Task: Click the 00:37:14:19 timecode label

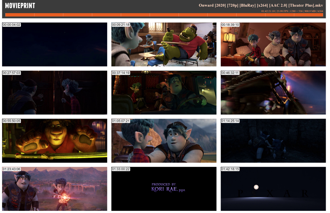Action: [x=121, y=73]
